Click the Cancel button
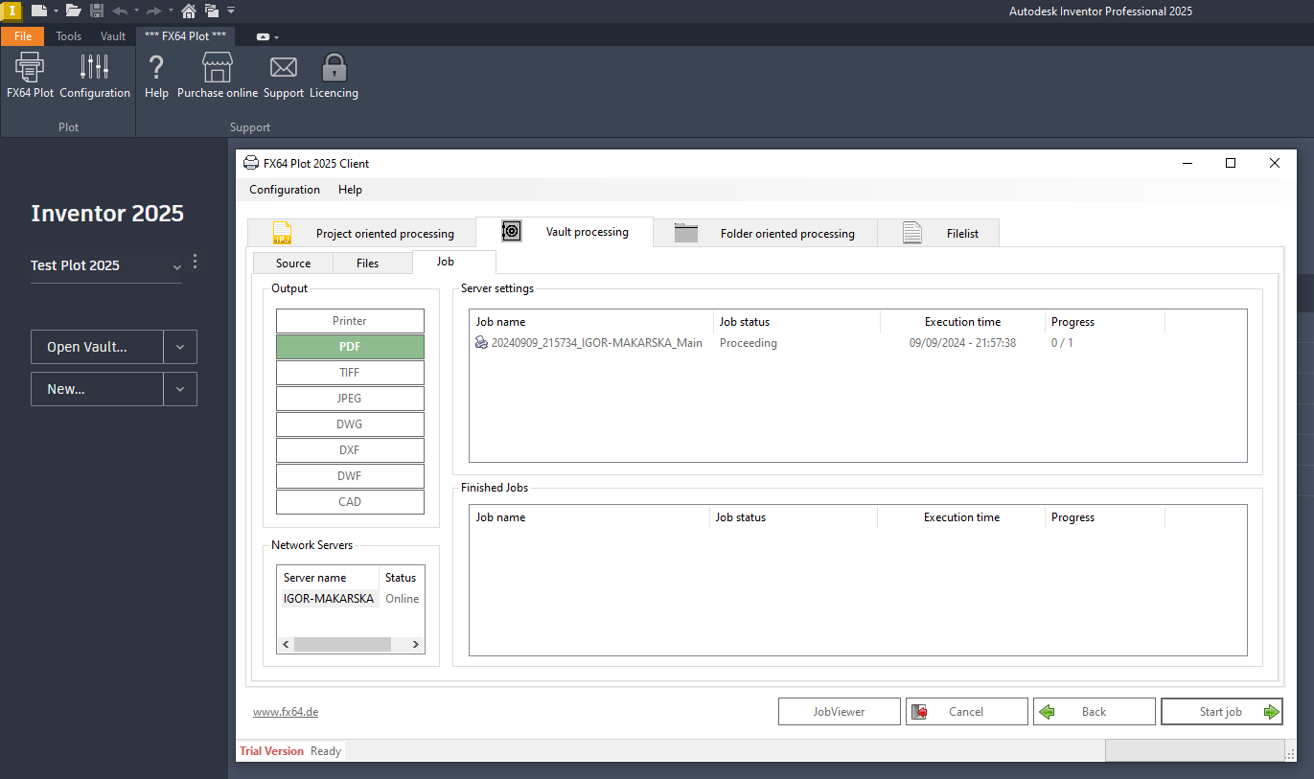The height and width of the screenshot is (779, 1314). [x=966, y=712]
